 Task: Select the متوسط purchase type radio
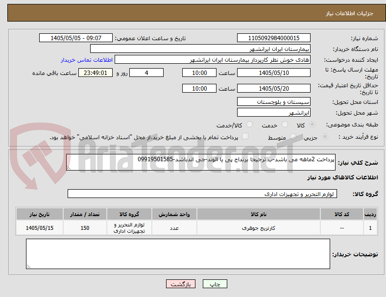coord(293,136)
